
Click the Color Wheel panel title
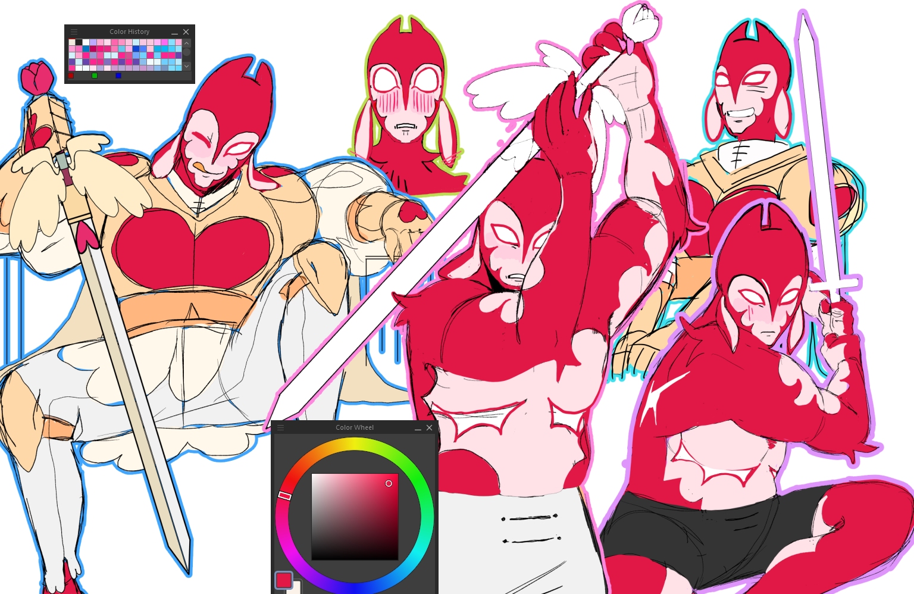355,427
